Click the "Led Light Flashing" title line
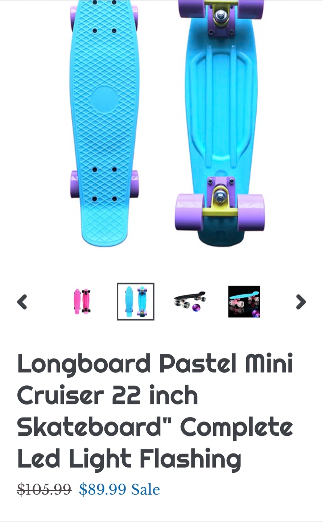Image resolution: width=323 pixels, height=522 pixels. [x=129, y=459]
